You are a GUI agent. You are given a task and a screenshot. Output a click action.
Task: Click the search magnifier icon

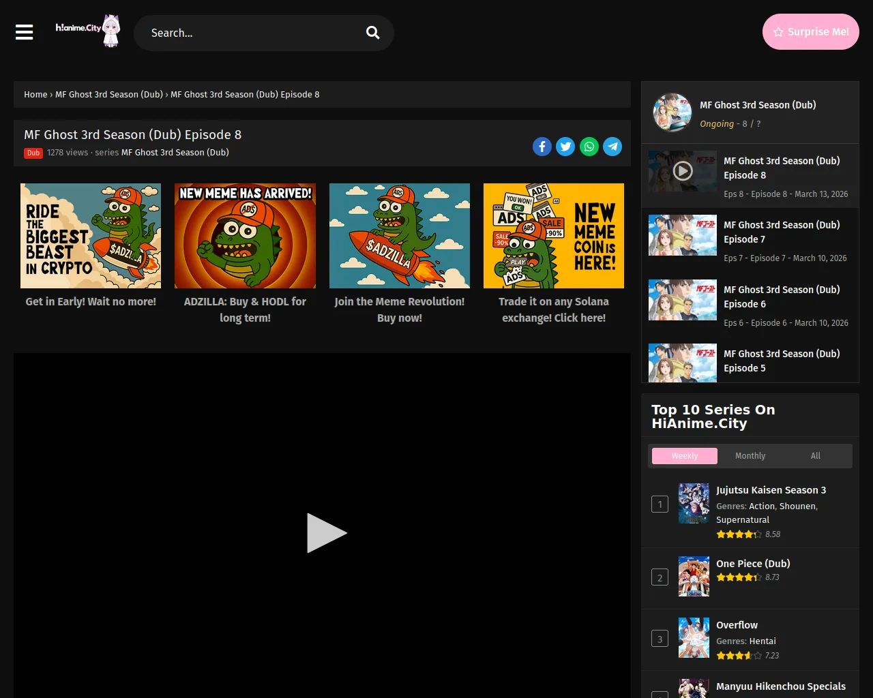pos(372,33)
